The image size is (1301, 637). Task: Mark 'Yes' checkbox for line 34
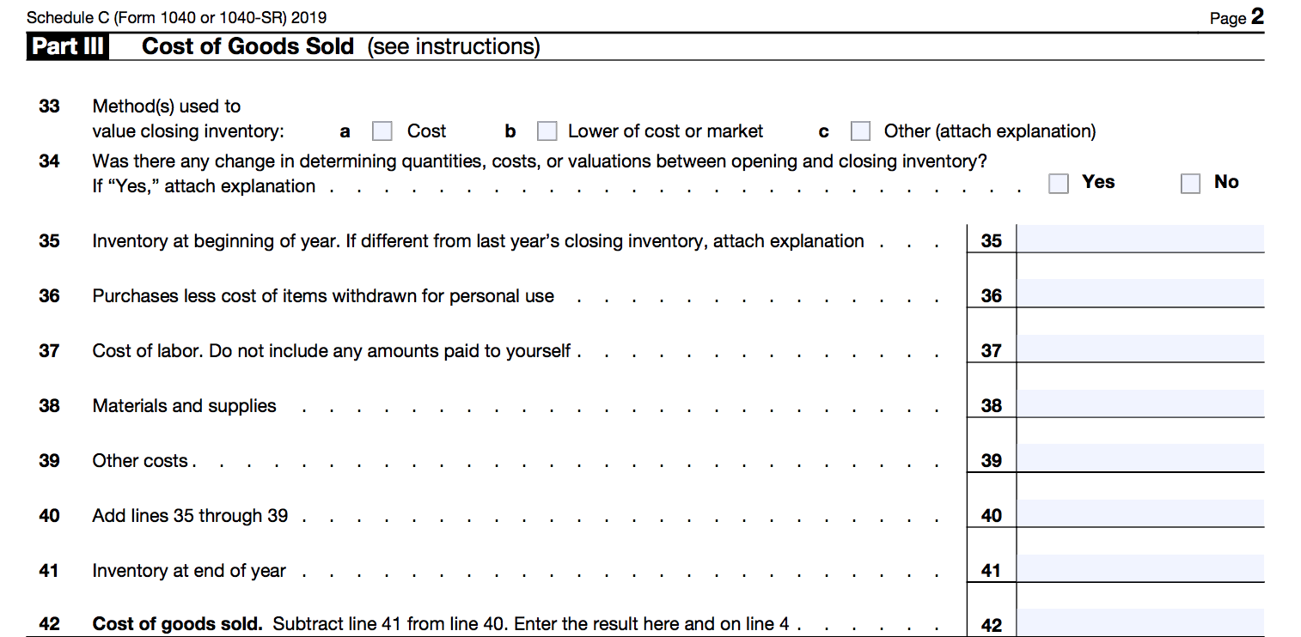tap(1059, 184)
